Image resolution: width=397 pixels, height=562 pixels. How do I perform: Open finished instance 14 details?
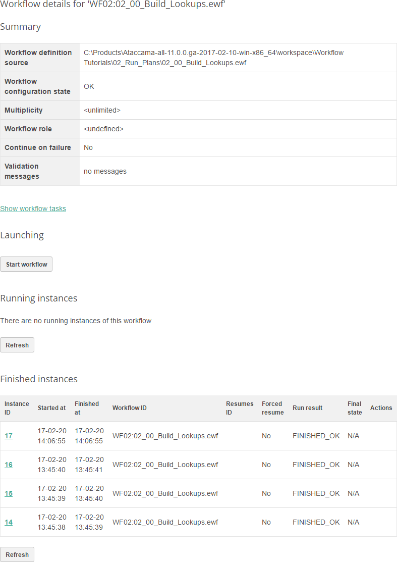coord(9,522)
